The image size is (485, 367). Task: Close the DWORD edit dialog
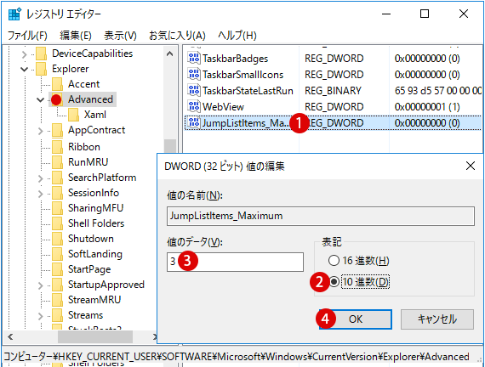coord(471,166)
